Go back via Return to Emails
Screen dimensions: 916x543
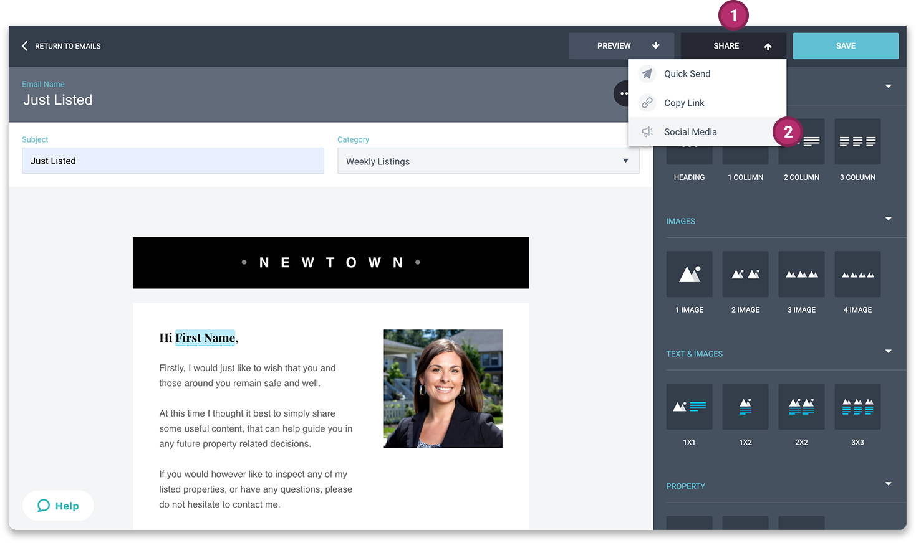(x=61, y=46)
